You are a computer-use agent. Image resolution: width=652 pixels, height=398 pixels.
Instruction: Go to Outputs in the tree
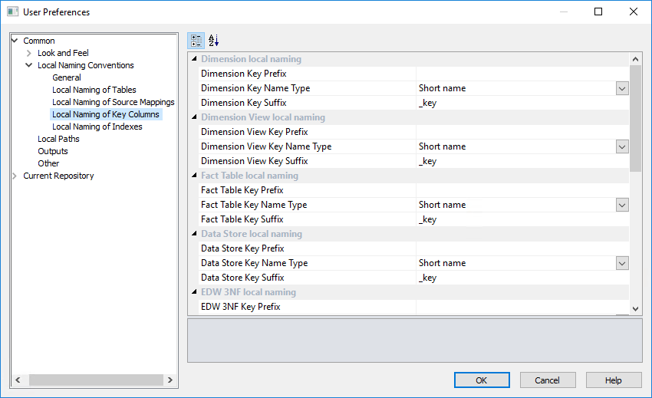(x=53, y=151)
